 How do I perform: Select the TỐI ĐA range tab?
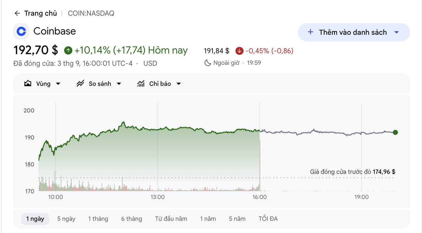(x=268, y=219)
